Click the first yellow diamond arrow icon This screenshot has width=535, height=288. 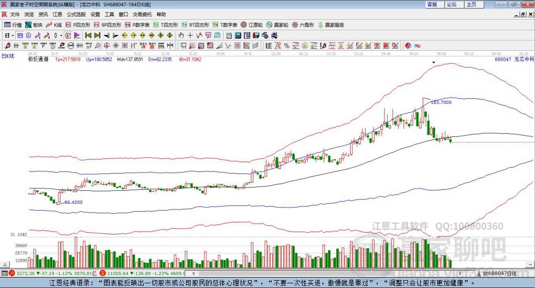124,36
